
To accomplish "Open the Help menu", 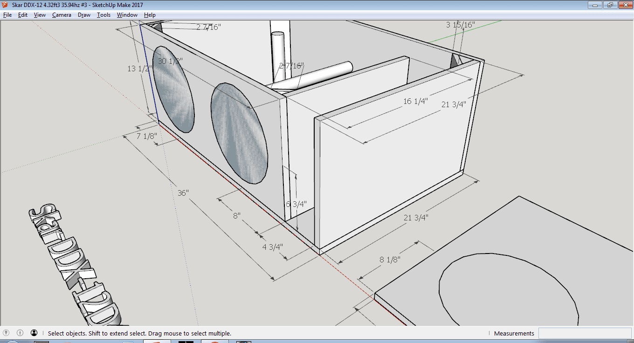I will [x=150, y=15].
